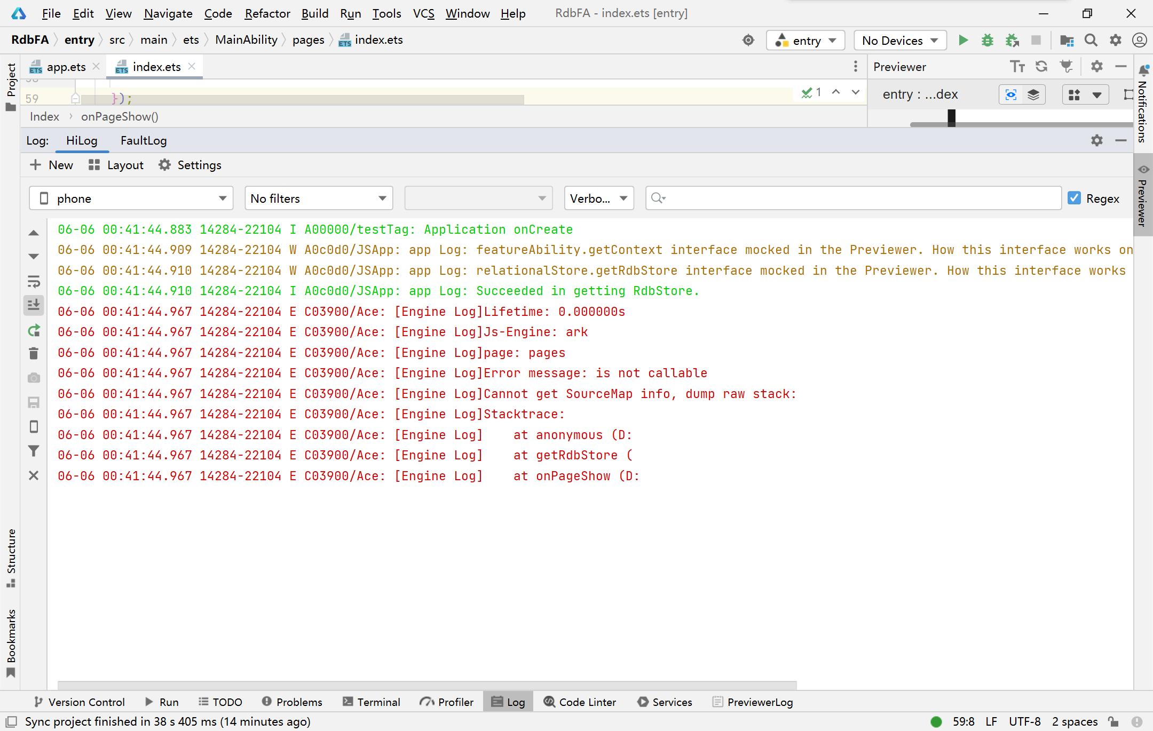Open the File menu
The width and height of the screenshot is (1153, 731).
(x=51, y=13)
